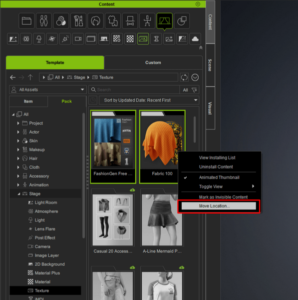298x300 pixels.
Task: Select the Actor category icon
Action: (44, 20)
